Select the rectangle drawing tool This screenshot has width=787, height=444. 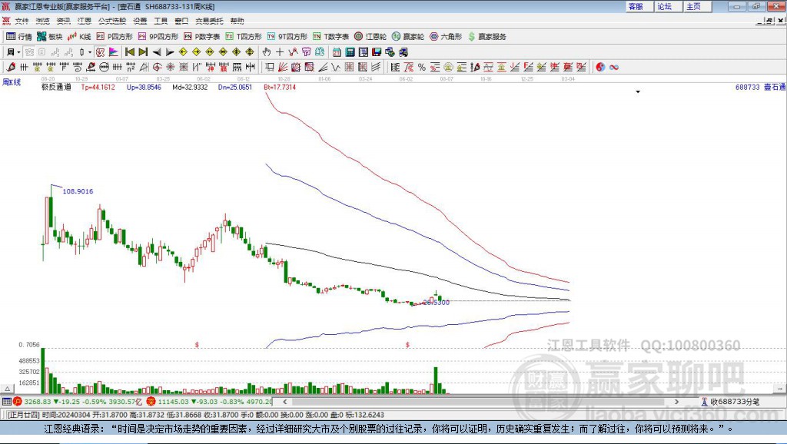coord(270,67)
